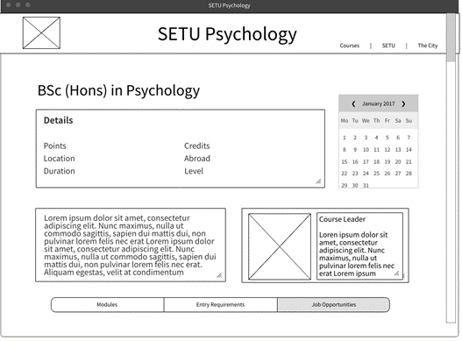Select day 10 in the calendar

pyautogui.click(x=366, y=150)
